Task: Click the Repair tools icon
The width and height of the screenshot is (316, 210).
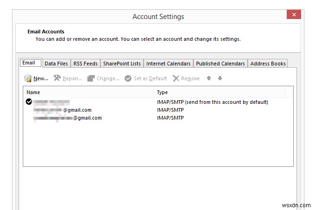Action: coord(57,78)
